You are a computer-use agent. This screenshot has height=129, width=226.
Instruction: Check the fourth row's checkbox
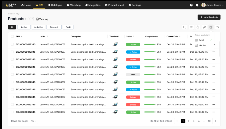[12, 67]
